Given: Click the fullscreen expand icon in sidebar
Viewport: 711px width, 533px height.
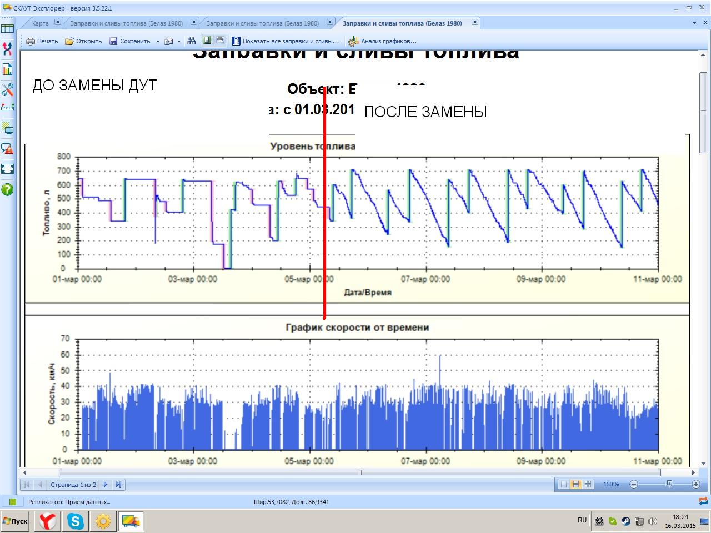Looking at the screenshot, I should pyautogui.click(x=7, y=169).
